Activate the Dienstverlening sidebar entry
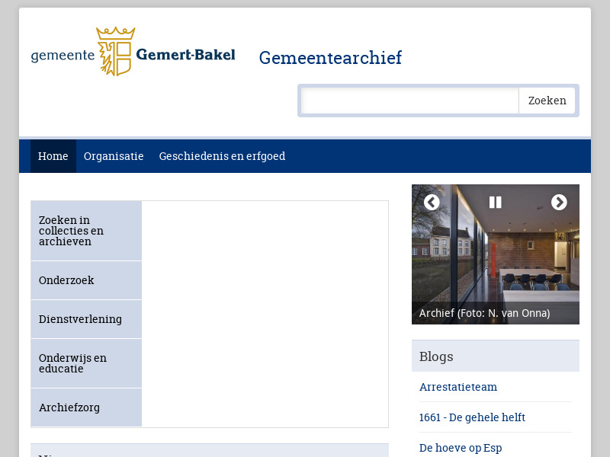Screen dimensions: 610x457 pyautogui.click(x=80, y=319)
